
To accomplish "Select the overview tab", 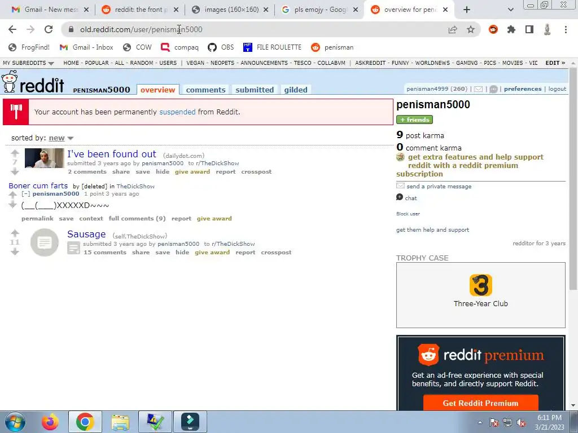I will coord(158,90).
